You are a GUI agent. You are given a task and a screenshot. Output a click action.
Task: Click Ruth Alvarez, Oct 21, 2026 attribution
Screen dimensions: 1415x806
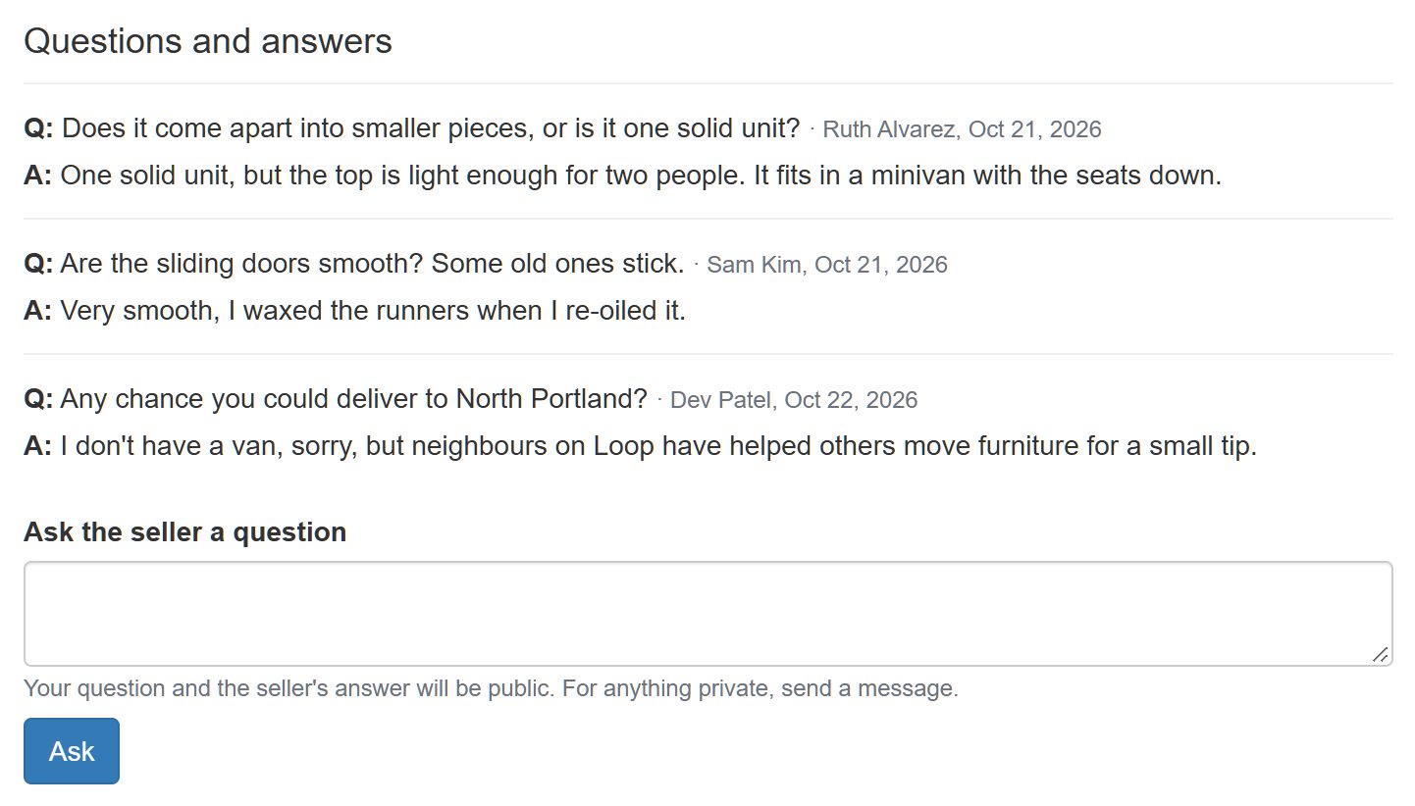pos(962,129)
